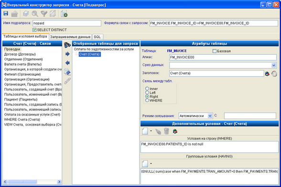Viewport: 281px width, 187px height.
Task: Switch to the SQL tab
Action: 97,37
